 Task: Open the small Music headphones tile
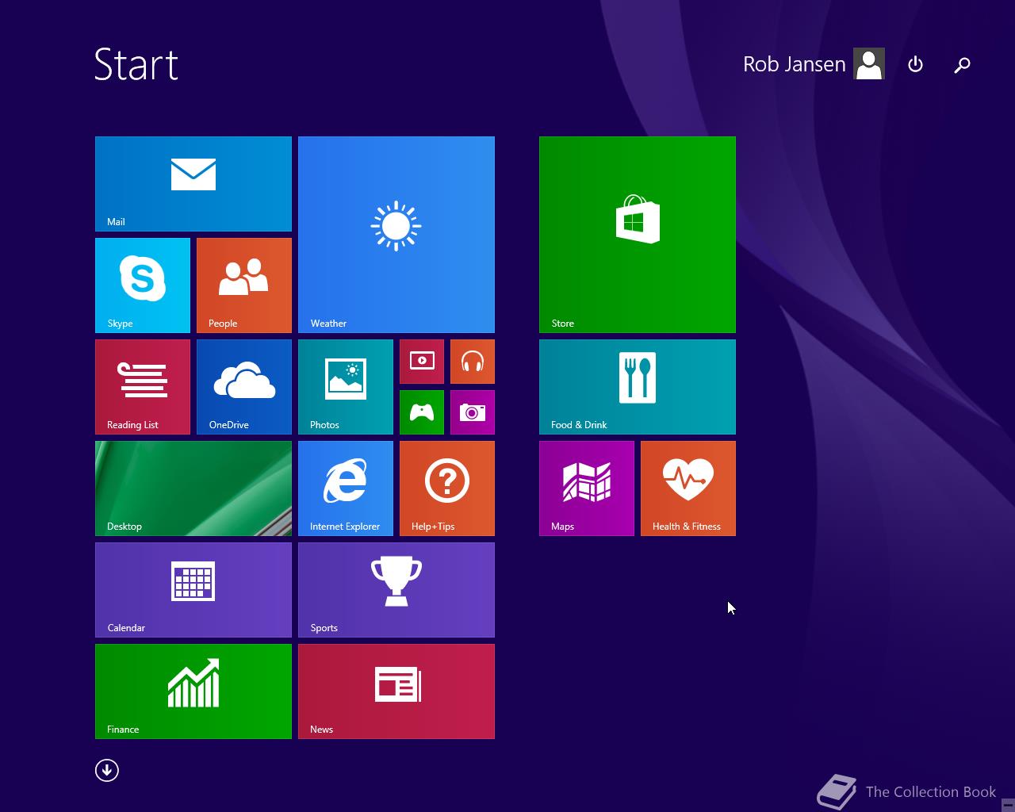(x=473, y=362)
